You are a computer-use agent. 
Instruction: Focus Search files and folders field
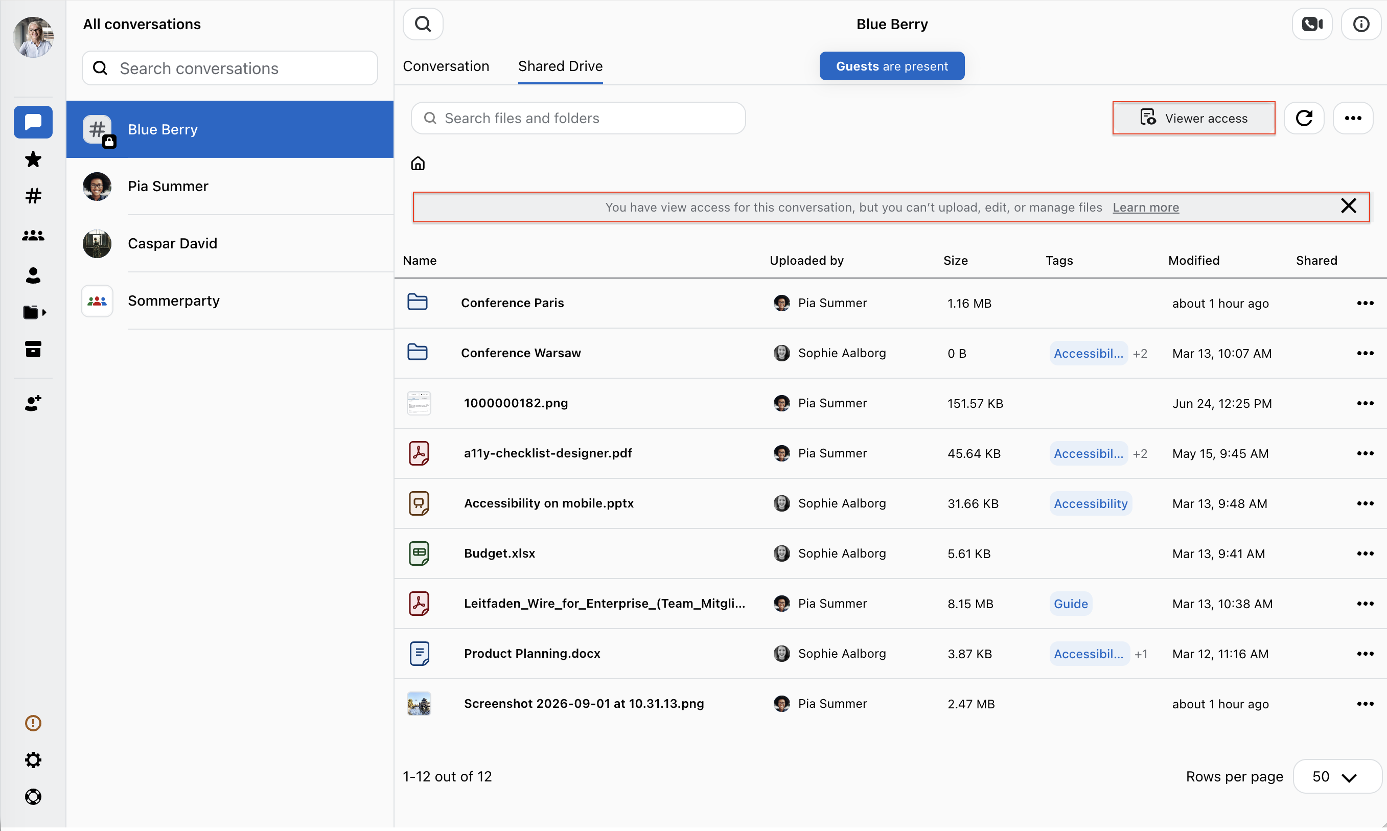[578, 118]
